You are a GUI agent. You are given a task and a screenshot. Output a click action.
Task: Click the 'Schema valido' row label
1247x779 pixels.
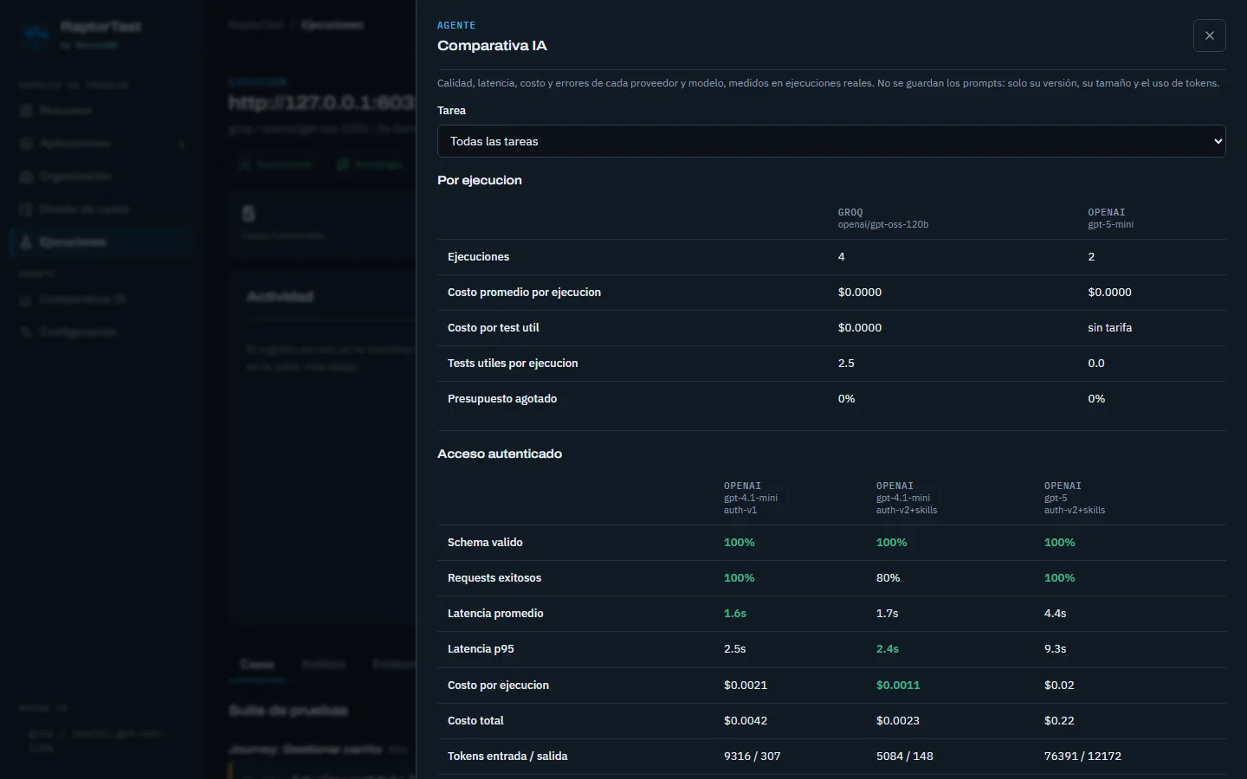485,543
